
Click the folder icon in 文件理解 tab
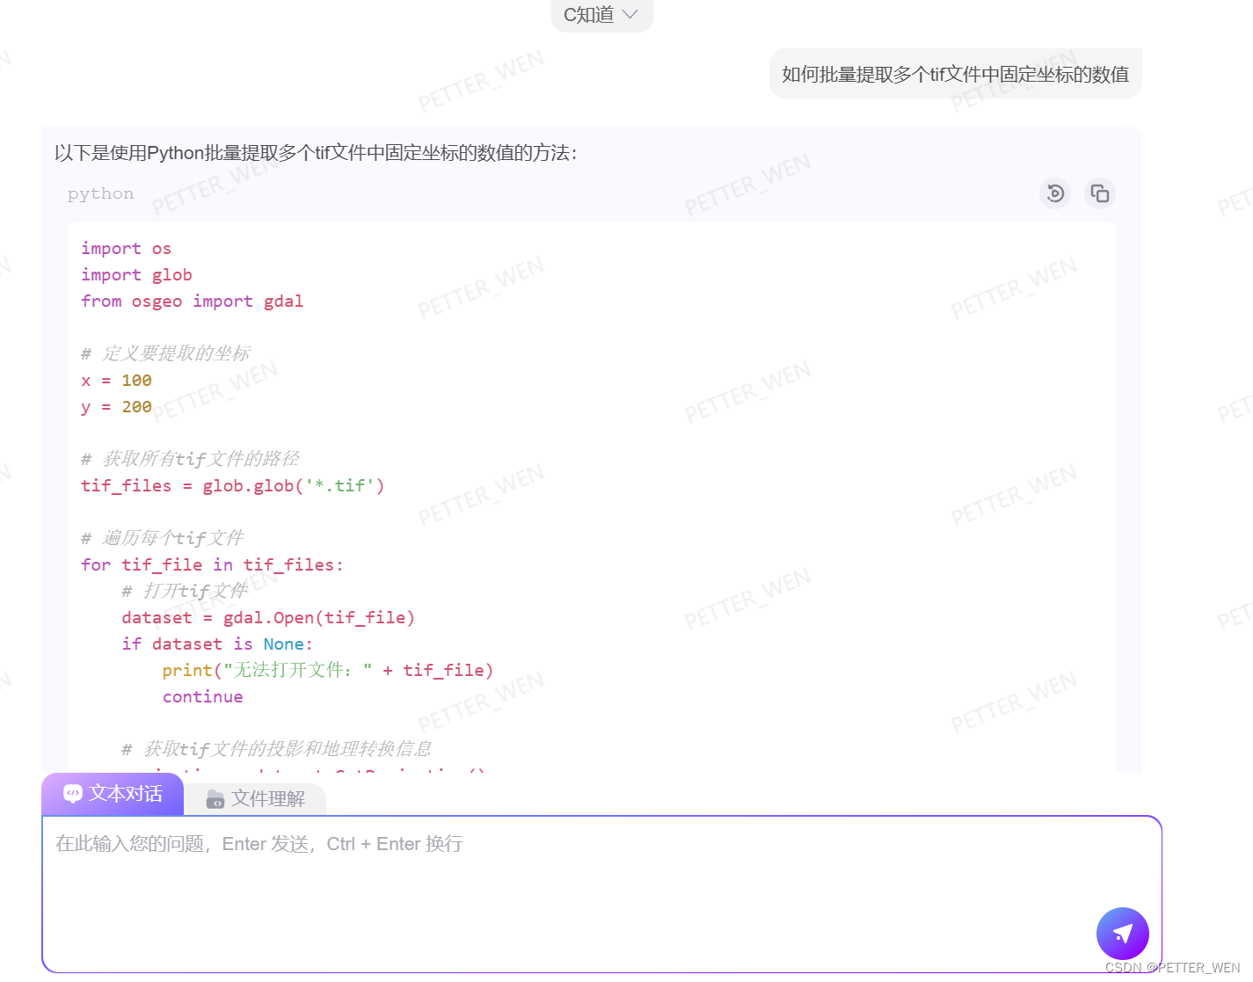215,799
